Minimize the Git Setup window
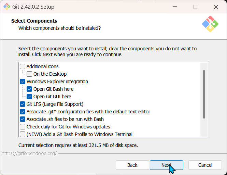 (175, 7)
